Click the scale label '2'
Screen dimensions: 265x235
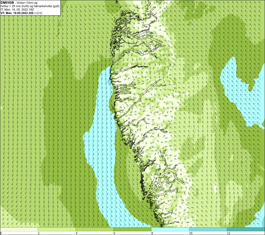[x=39, y=233]
